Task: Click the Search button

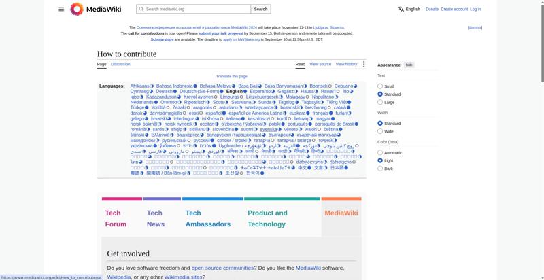Action: coord(260,9)
